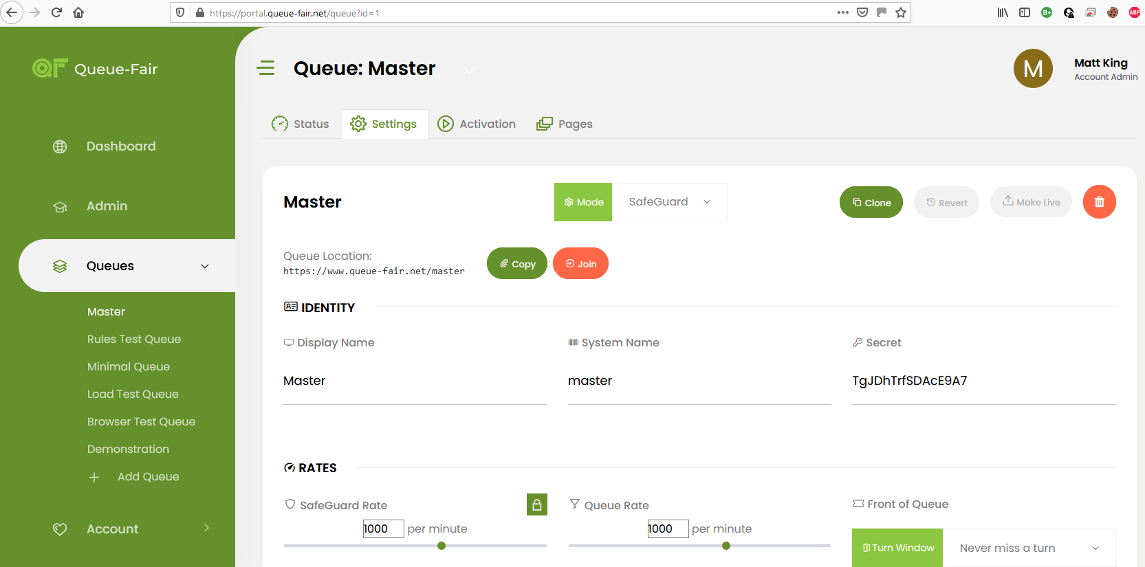1145x567 pixels.
Task: Click the Matt King account name
Action: tap(1101, 63)
